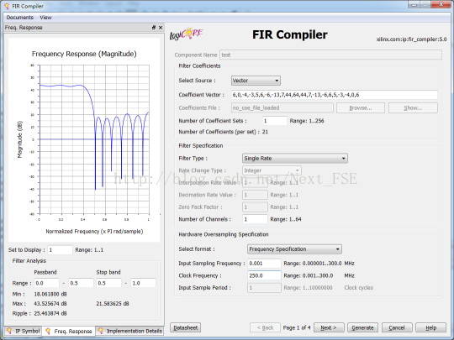
Task: Click the FIR Compiler title bar bulb icon
Action: coord(7,6)
